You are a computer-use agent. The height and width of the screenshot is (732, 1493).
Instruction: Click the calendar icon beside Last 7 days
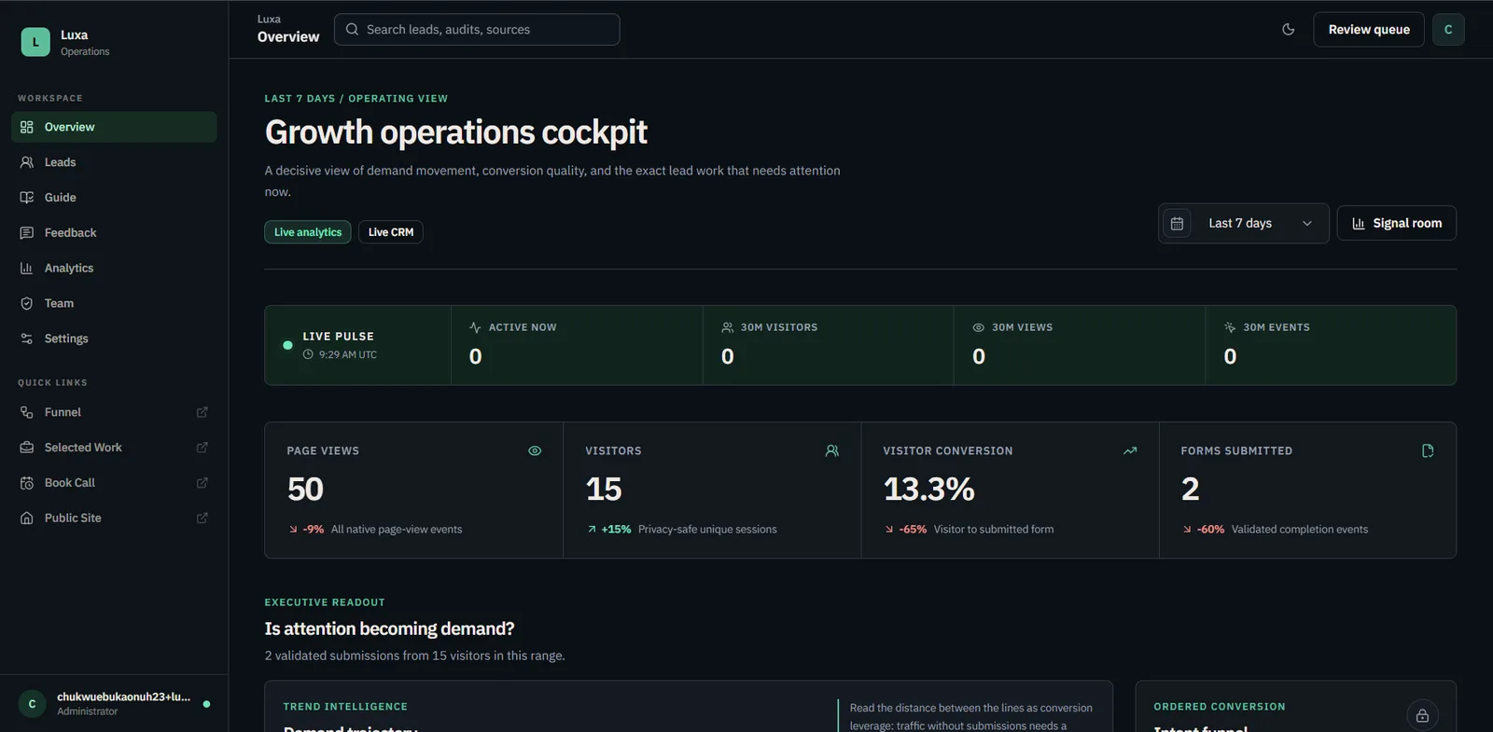tap(1177, 224)
